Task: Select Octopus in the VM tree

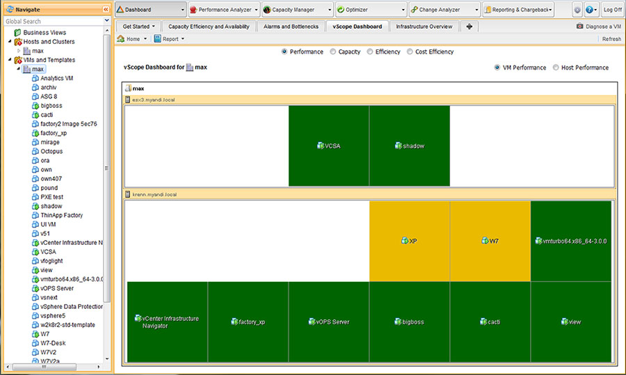Action: (51, 152)
